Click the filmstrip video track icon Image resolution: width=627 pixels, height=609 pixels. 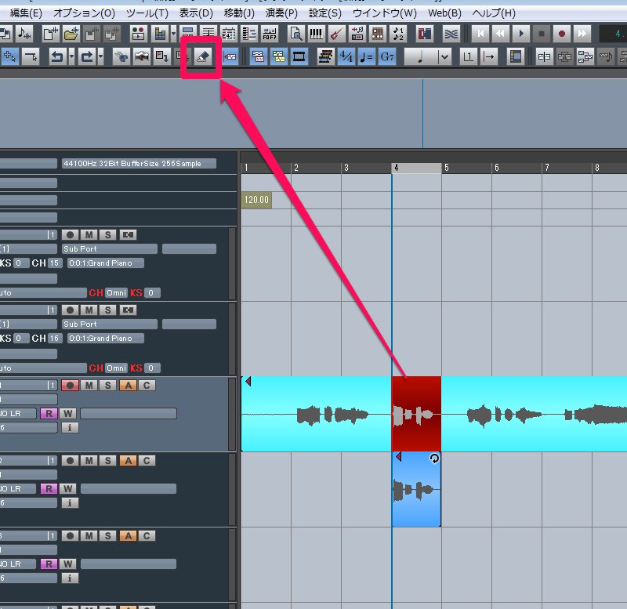click(x=299, y=56)
